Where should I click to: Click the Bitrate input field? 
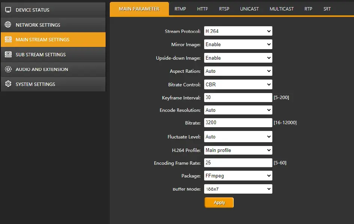point(238,123)
